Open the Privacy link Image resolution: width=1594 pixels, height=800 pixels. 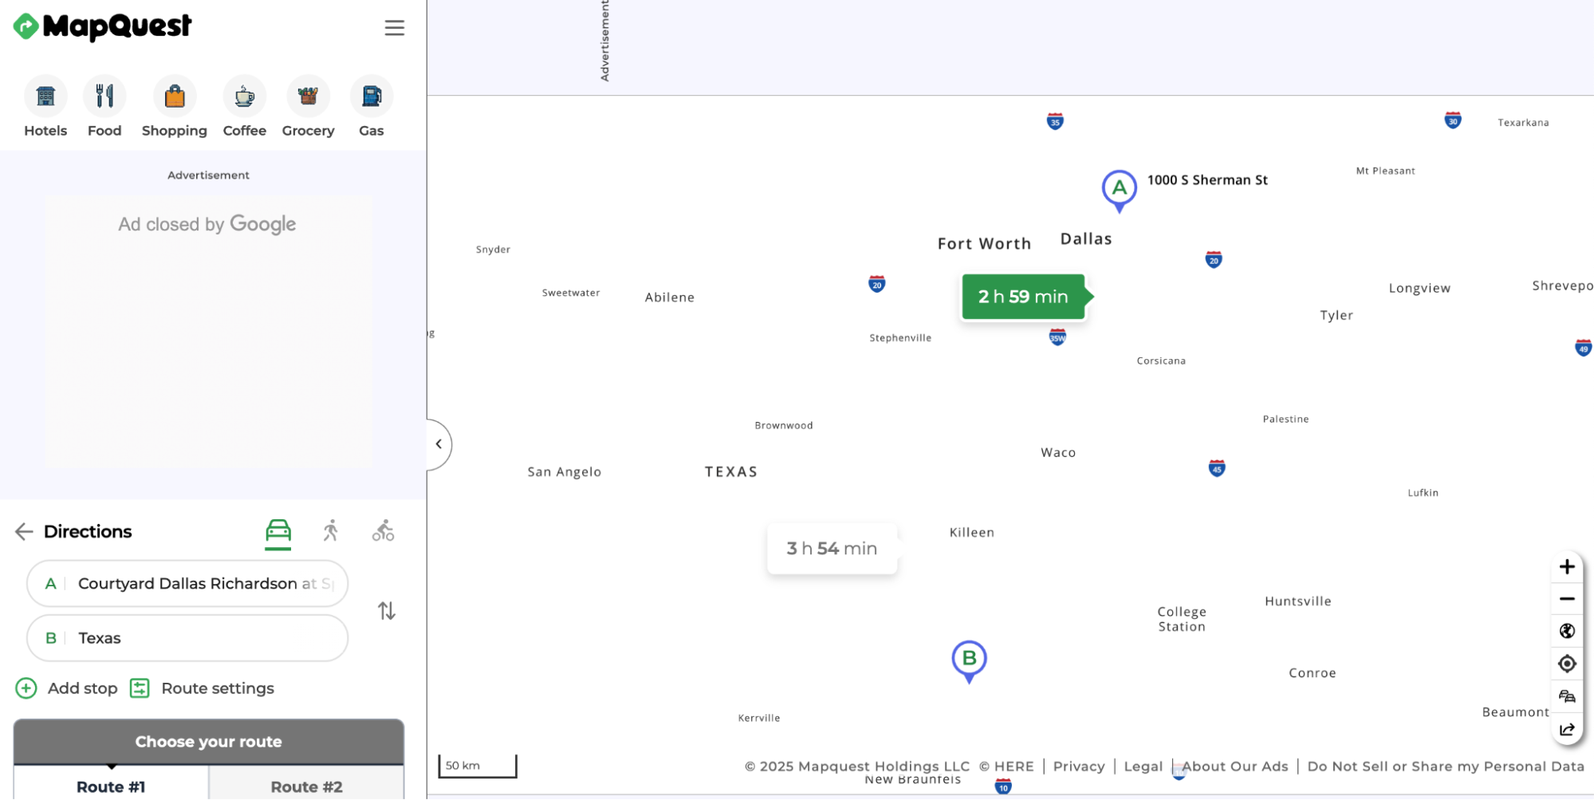[x=1078, y=767]
